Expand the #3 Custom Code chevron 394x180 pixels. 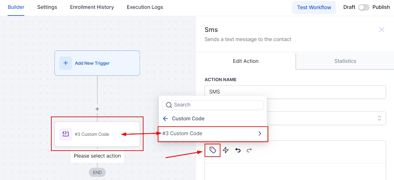point(260,134)
